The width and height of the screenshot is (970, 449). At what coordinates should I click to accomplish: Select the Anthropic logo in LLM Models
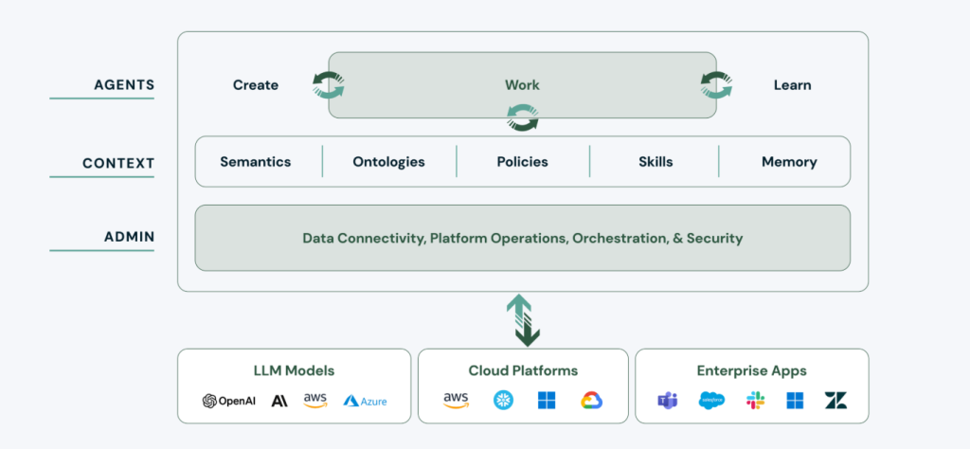279,401
